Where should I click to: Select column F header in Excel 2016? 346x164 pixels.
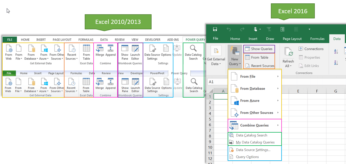(317, 91)
